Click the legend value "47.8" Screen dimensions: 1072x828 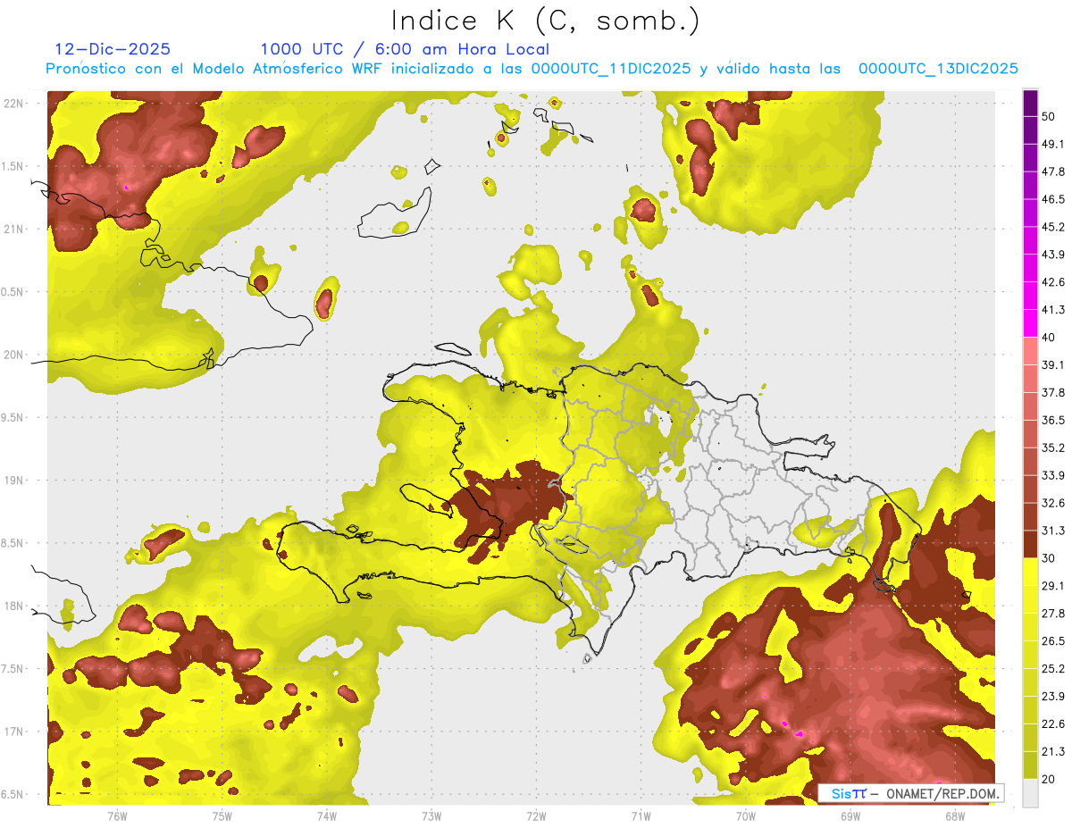pos(1053,172)
